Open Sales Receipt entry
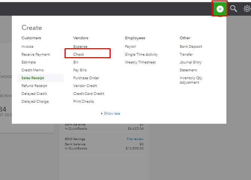The image size is (251, 180). pyautogui.click(x=33, y=78)
